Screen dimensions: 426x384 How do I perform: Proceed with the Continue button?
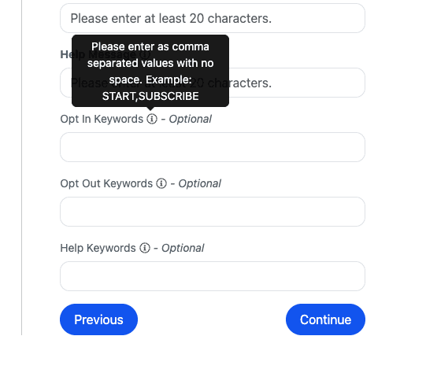coord(325,319)
